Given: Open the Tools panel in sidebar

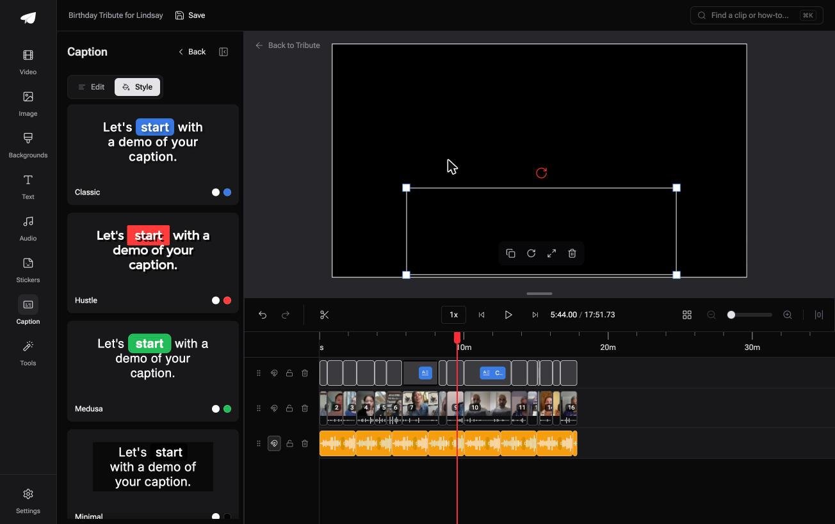Looking at the screenshot, I should (x=28, y=353).
